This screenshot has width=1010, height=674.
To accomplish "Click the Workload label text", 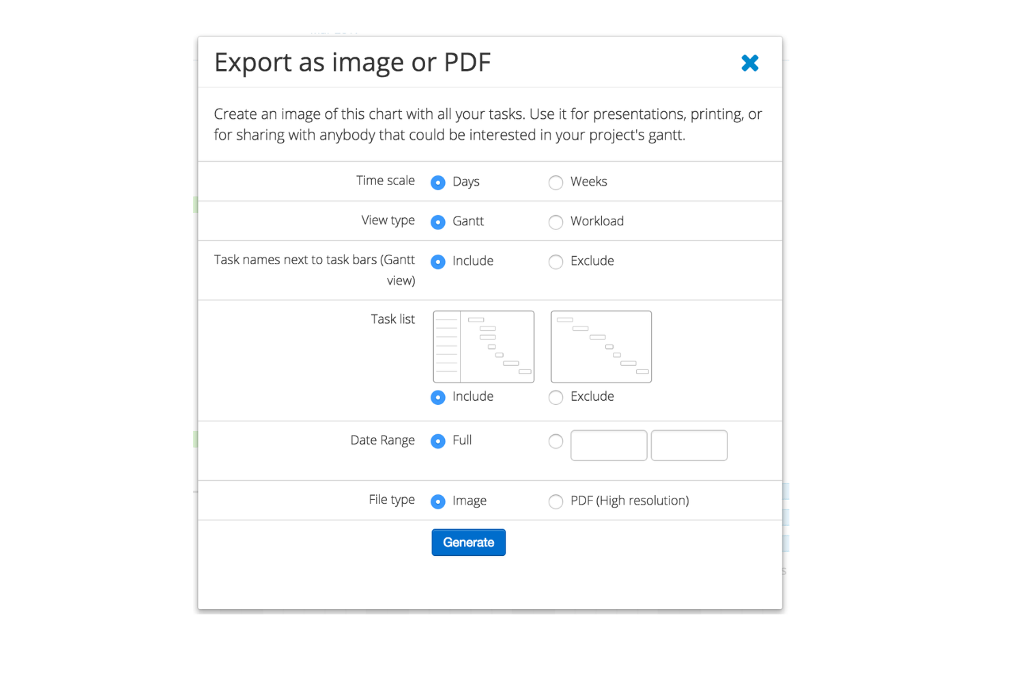I will (x=597, y=221).
